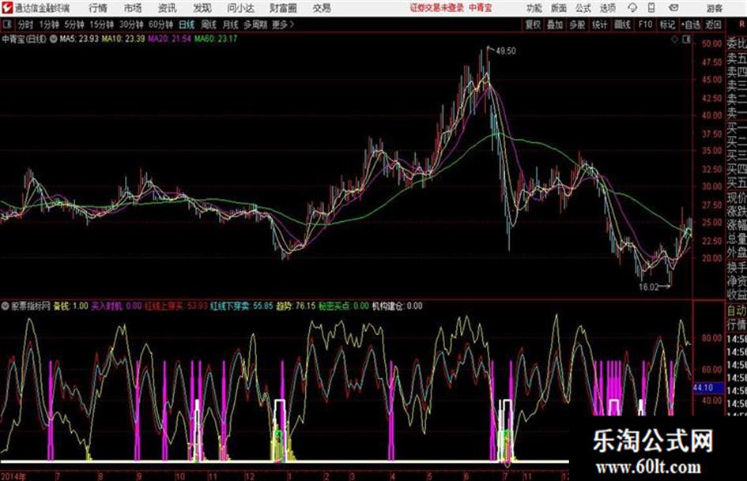Expand the 中青宝 MA indicator dropdown arrow
The image size is (747, 481).
53,39
